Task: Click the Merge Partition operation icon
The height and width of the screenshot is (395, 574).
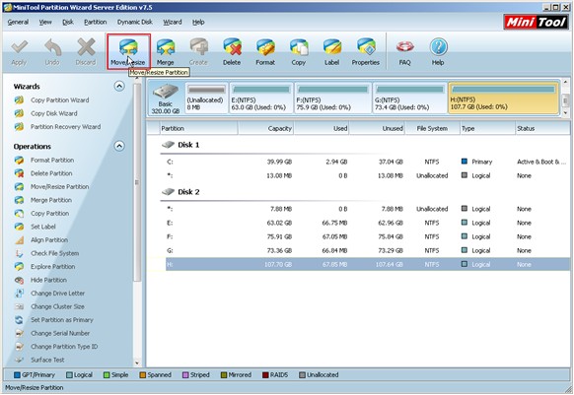Action: pos(19,200)
